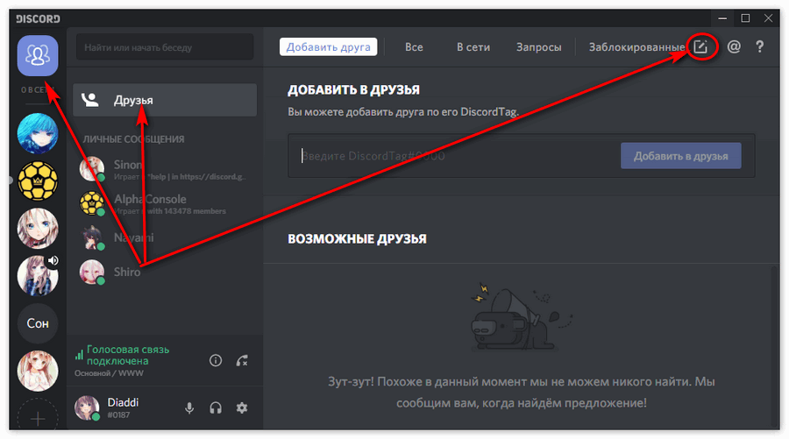Switch to the Все tab
The width and height of the screenshot is (789, 439).
(x=414, y=46)
